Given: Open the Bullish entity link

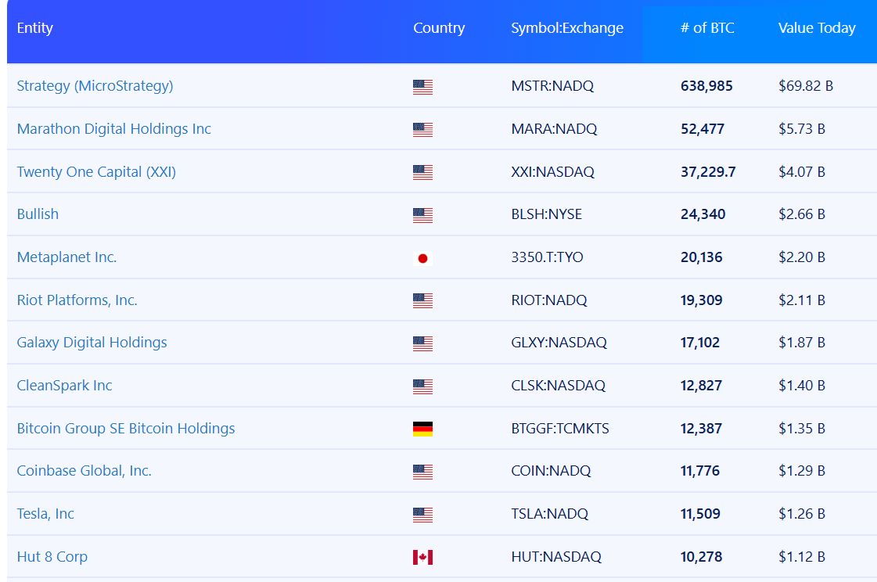Looking at the screenshot, I should [38, 214].
